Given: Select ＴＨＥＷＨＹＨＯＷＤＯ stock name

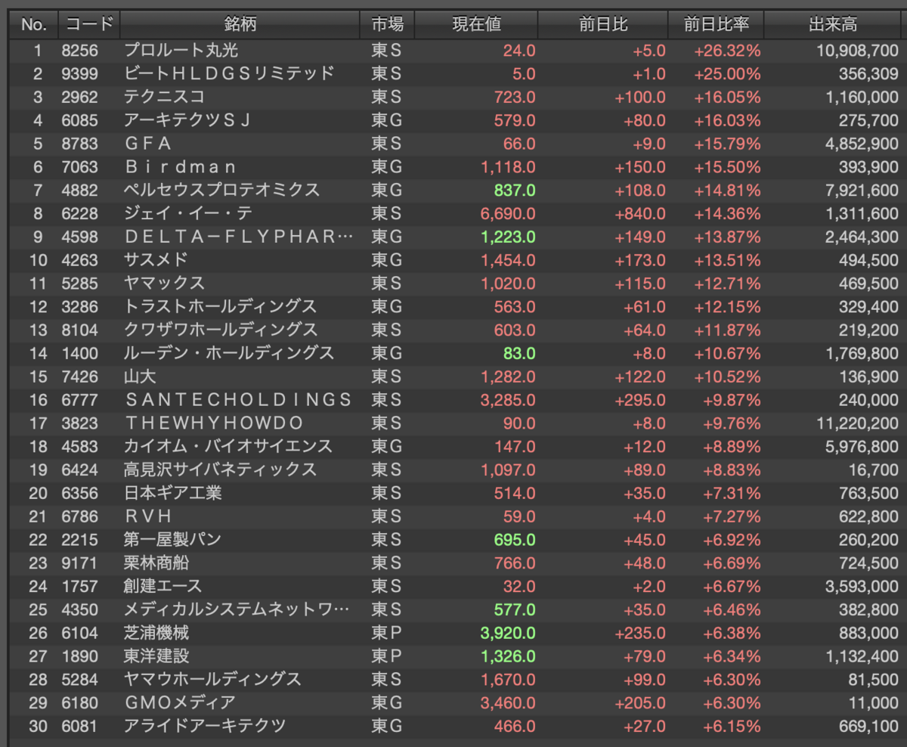Looking at the screenshot, I should tap(214, 423).
